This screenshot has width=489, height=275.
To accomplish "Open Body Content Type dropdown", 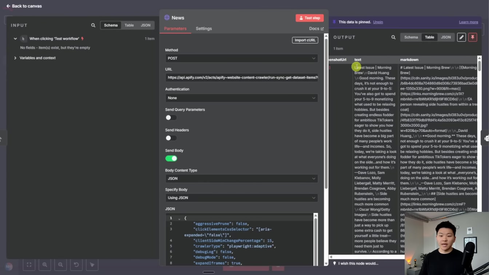I will tap(242, 179).
